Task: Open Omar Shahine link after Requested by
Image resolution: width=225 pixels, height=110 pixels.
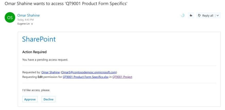Action: coord(50,72)
